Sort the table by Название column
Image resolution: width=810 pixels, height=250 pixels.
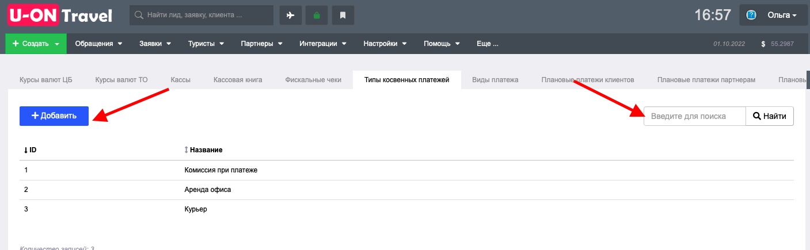click(x=203, y=150)
